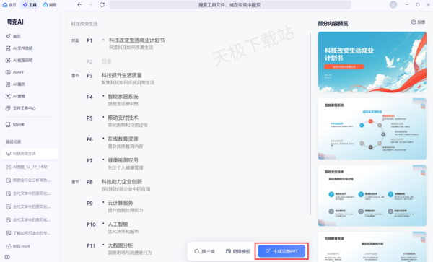
Task: Select the 科技改变生活商业计划书 cover thumbnail
Action: coord(372,62)
